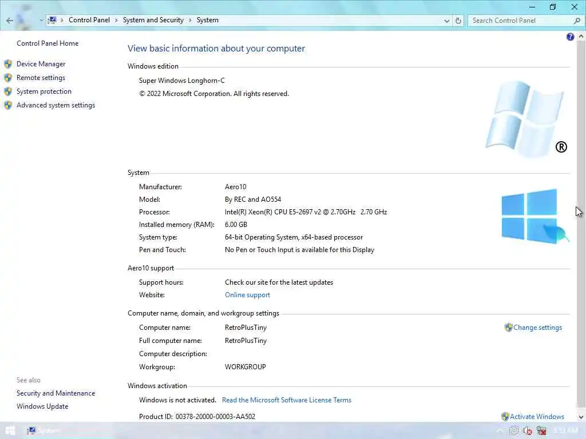Show hidden tray icons chevron

click(500, 431)
